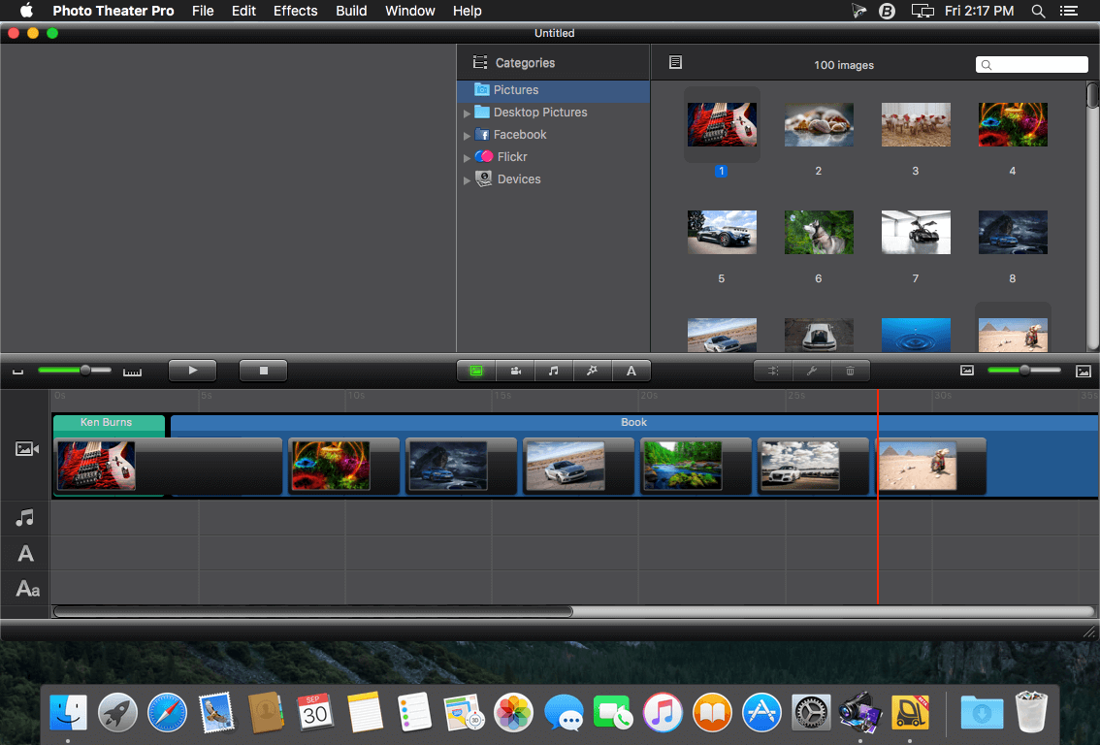This screenshot has height=745, width=1100.
Task: Select the audio track row icon
Action: tap(25, 518)
